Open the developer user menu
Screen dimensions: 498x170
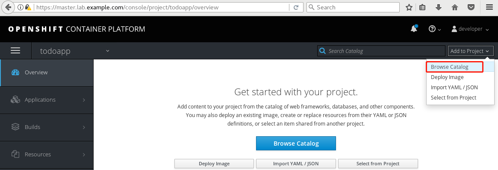coord(470,29)
